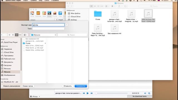This screenshot has width=178, height=100.
Task: Skip to previous track in the player bar
Action: tap(84, 93)
